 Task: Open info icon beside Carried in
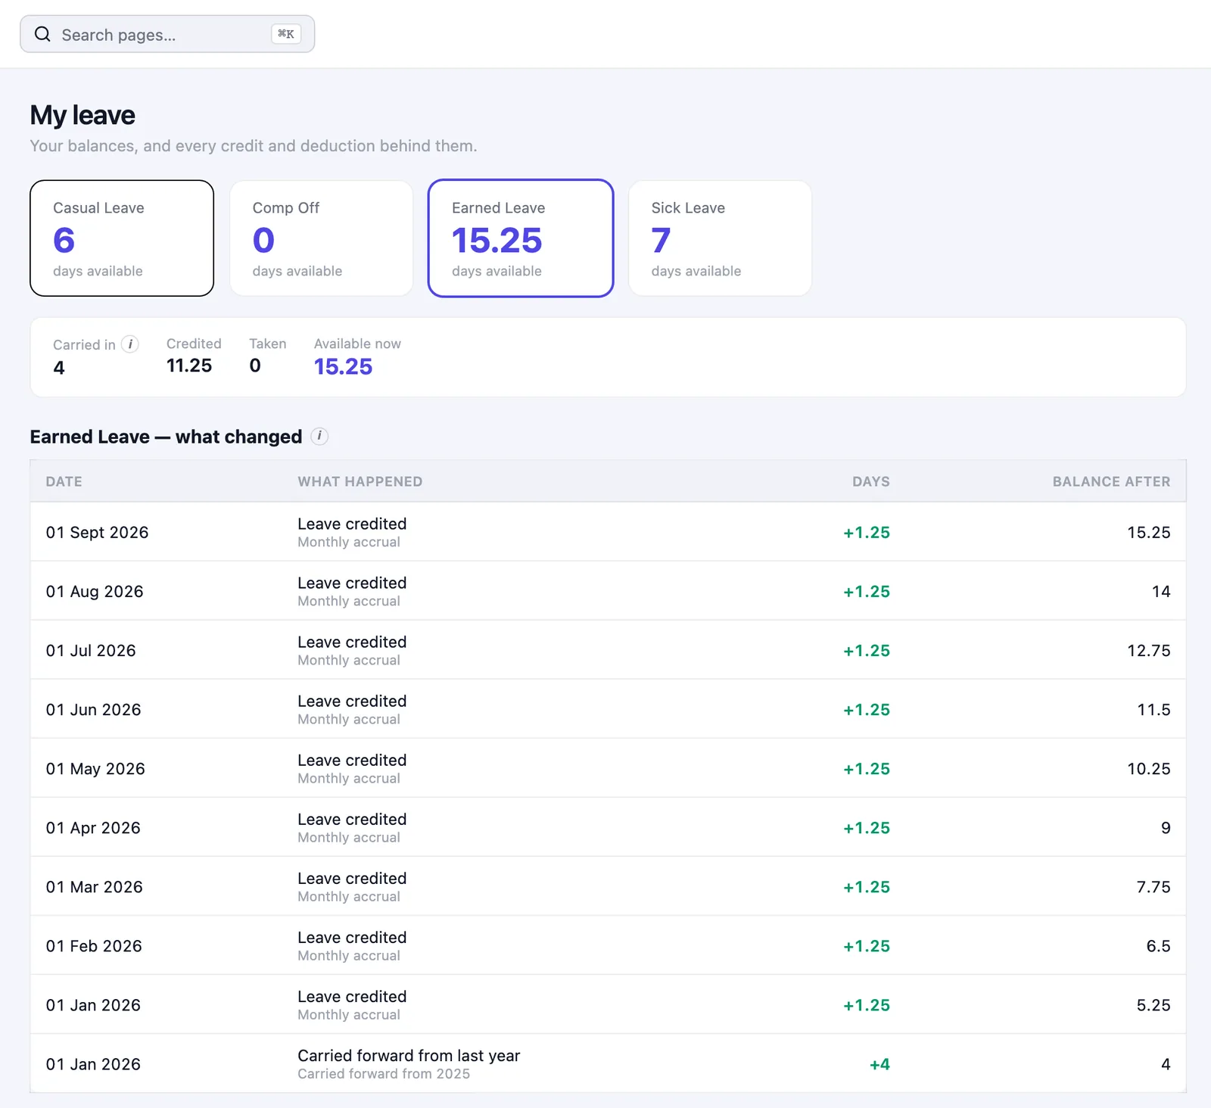tap(130, 344)
